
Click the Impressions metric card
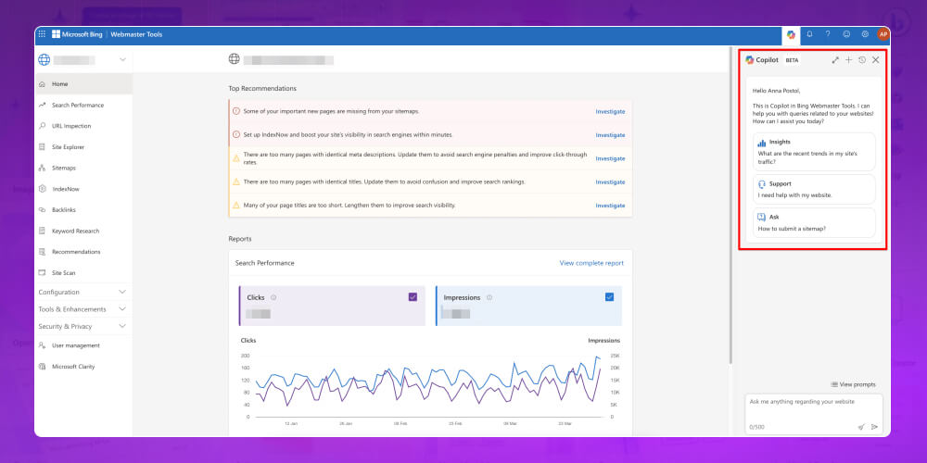pyautogui.click(x=528, y=306)
